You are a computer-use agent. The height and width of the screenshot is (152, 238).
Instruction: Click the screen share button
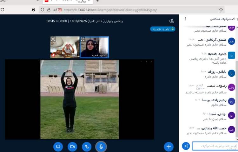tap(58, 146)
